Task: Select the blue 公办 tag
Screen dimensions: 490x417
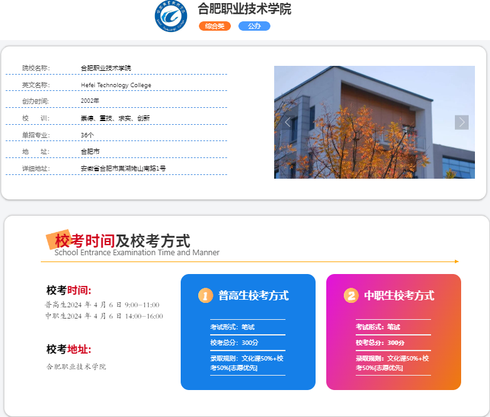Action: (254, 26)
